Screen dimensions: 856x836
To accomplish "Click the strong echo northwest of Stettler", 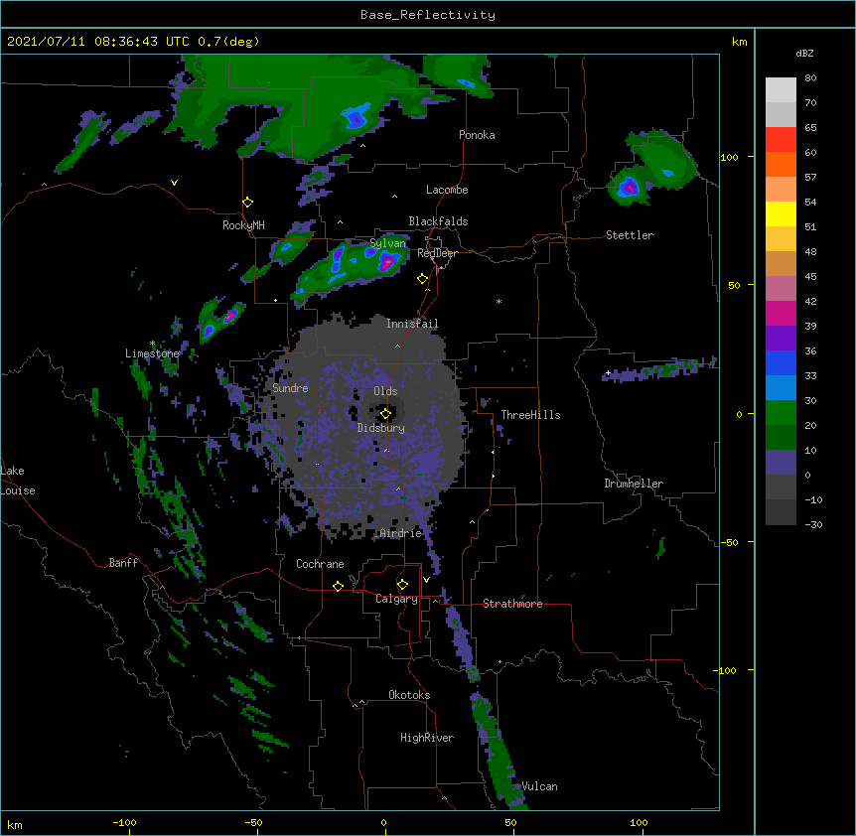I will (629, 188).
